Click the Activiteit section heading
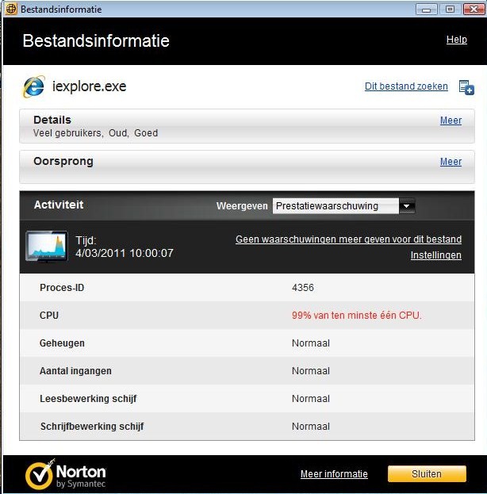The width and height of the screenshot is (487, 494). [59, 205]
